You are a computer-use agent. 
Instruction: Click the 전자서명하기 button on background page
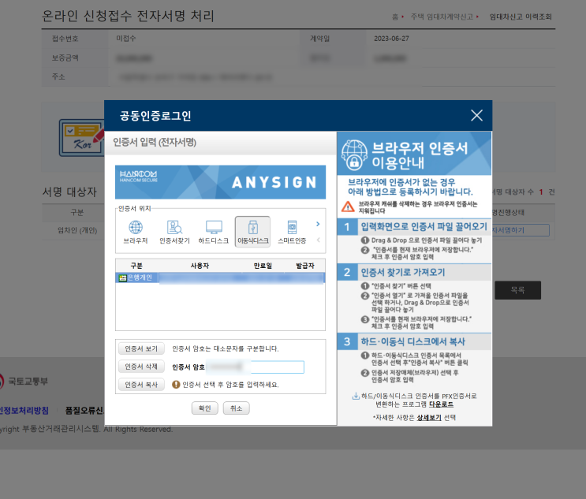(x=521, y=230)
